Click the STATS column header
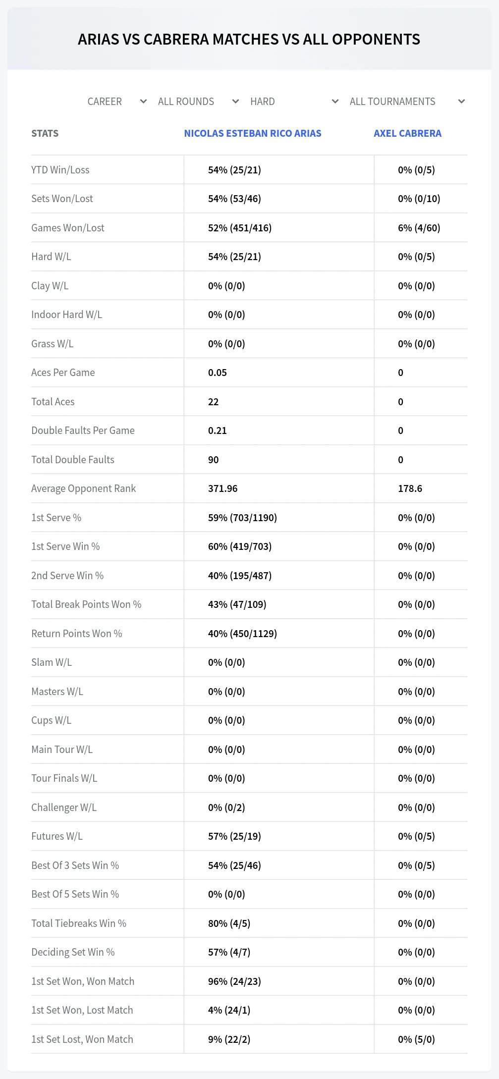 coord(45,133)
